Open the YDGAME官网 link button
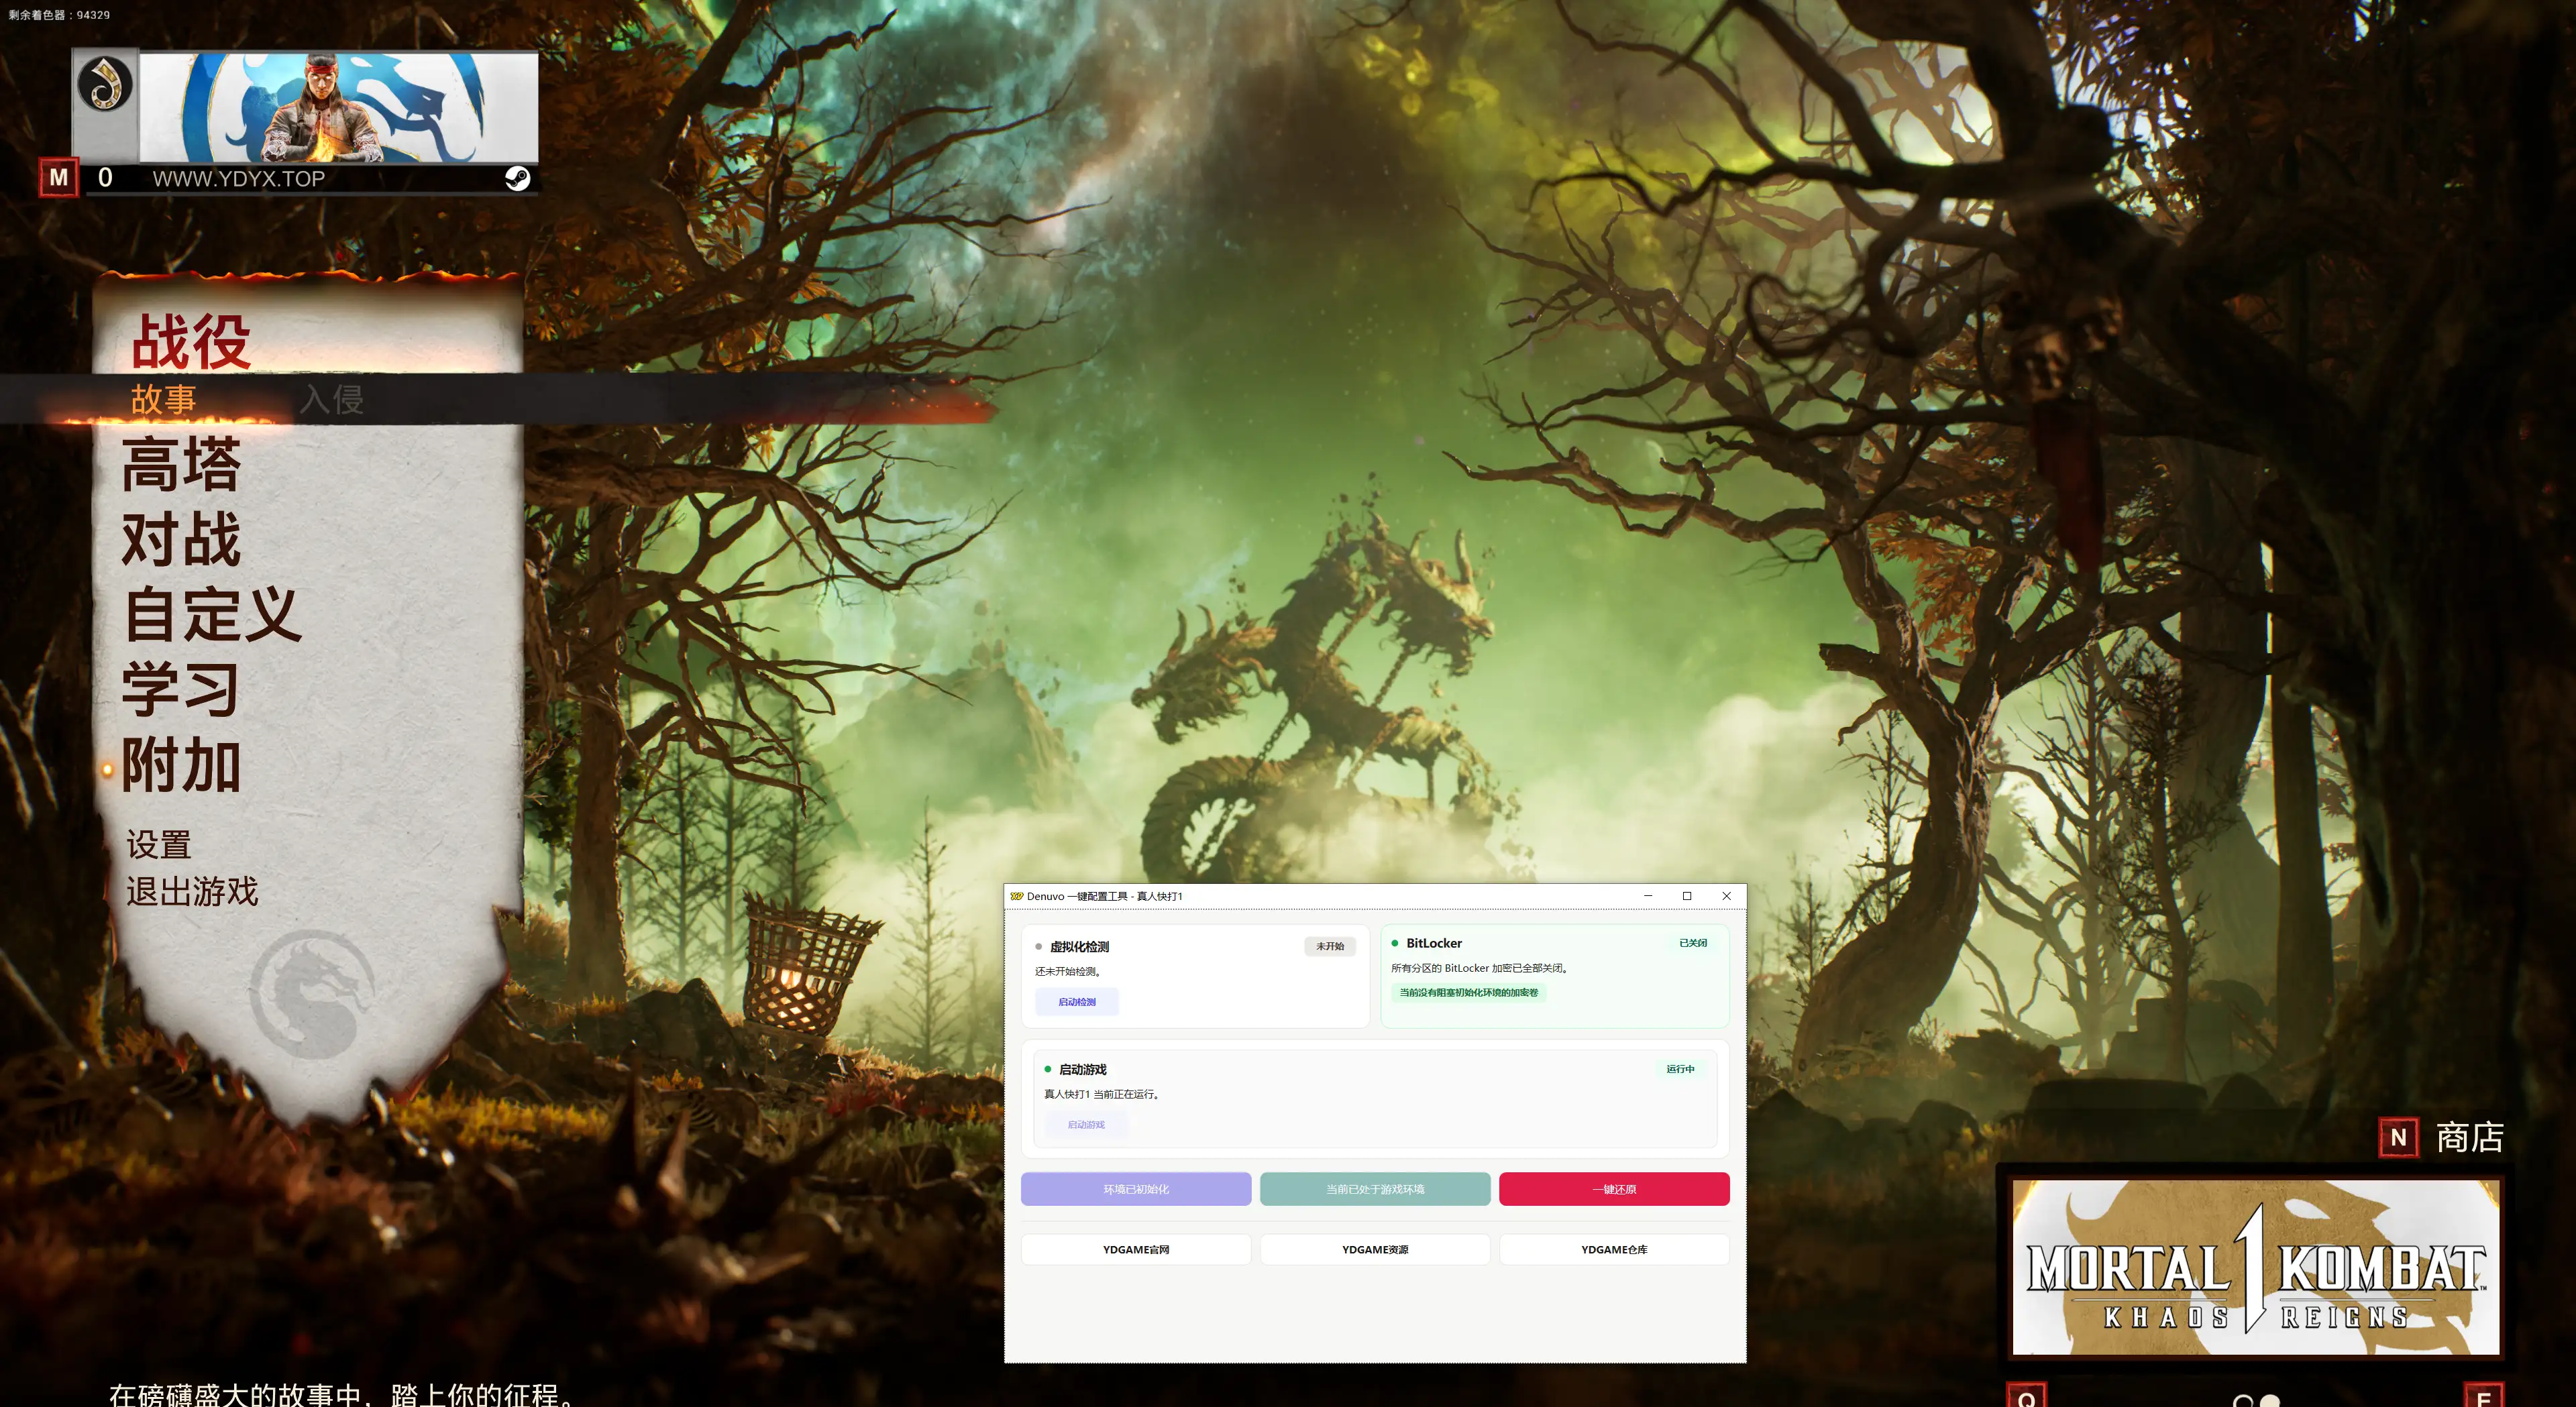Screen dimensions: 2576x1407 click(1135, 1250)
